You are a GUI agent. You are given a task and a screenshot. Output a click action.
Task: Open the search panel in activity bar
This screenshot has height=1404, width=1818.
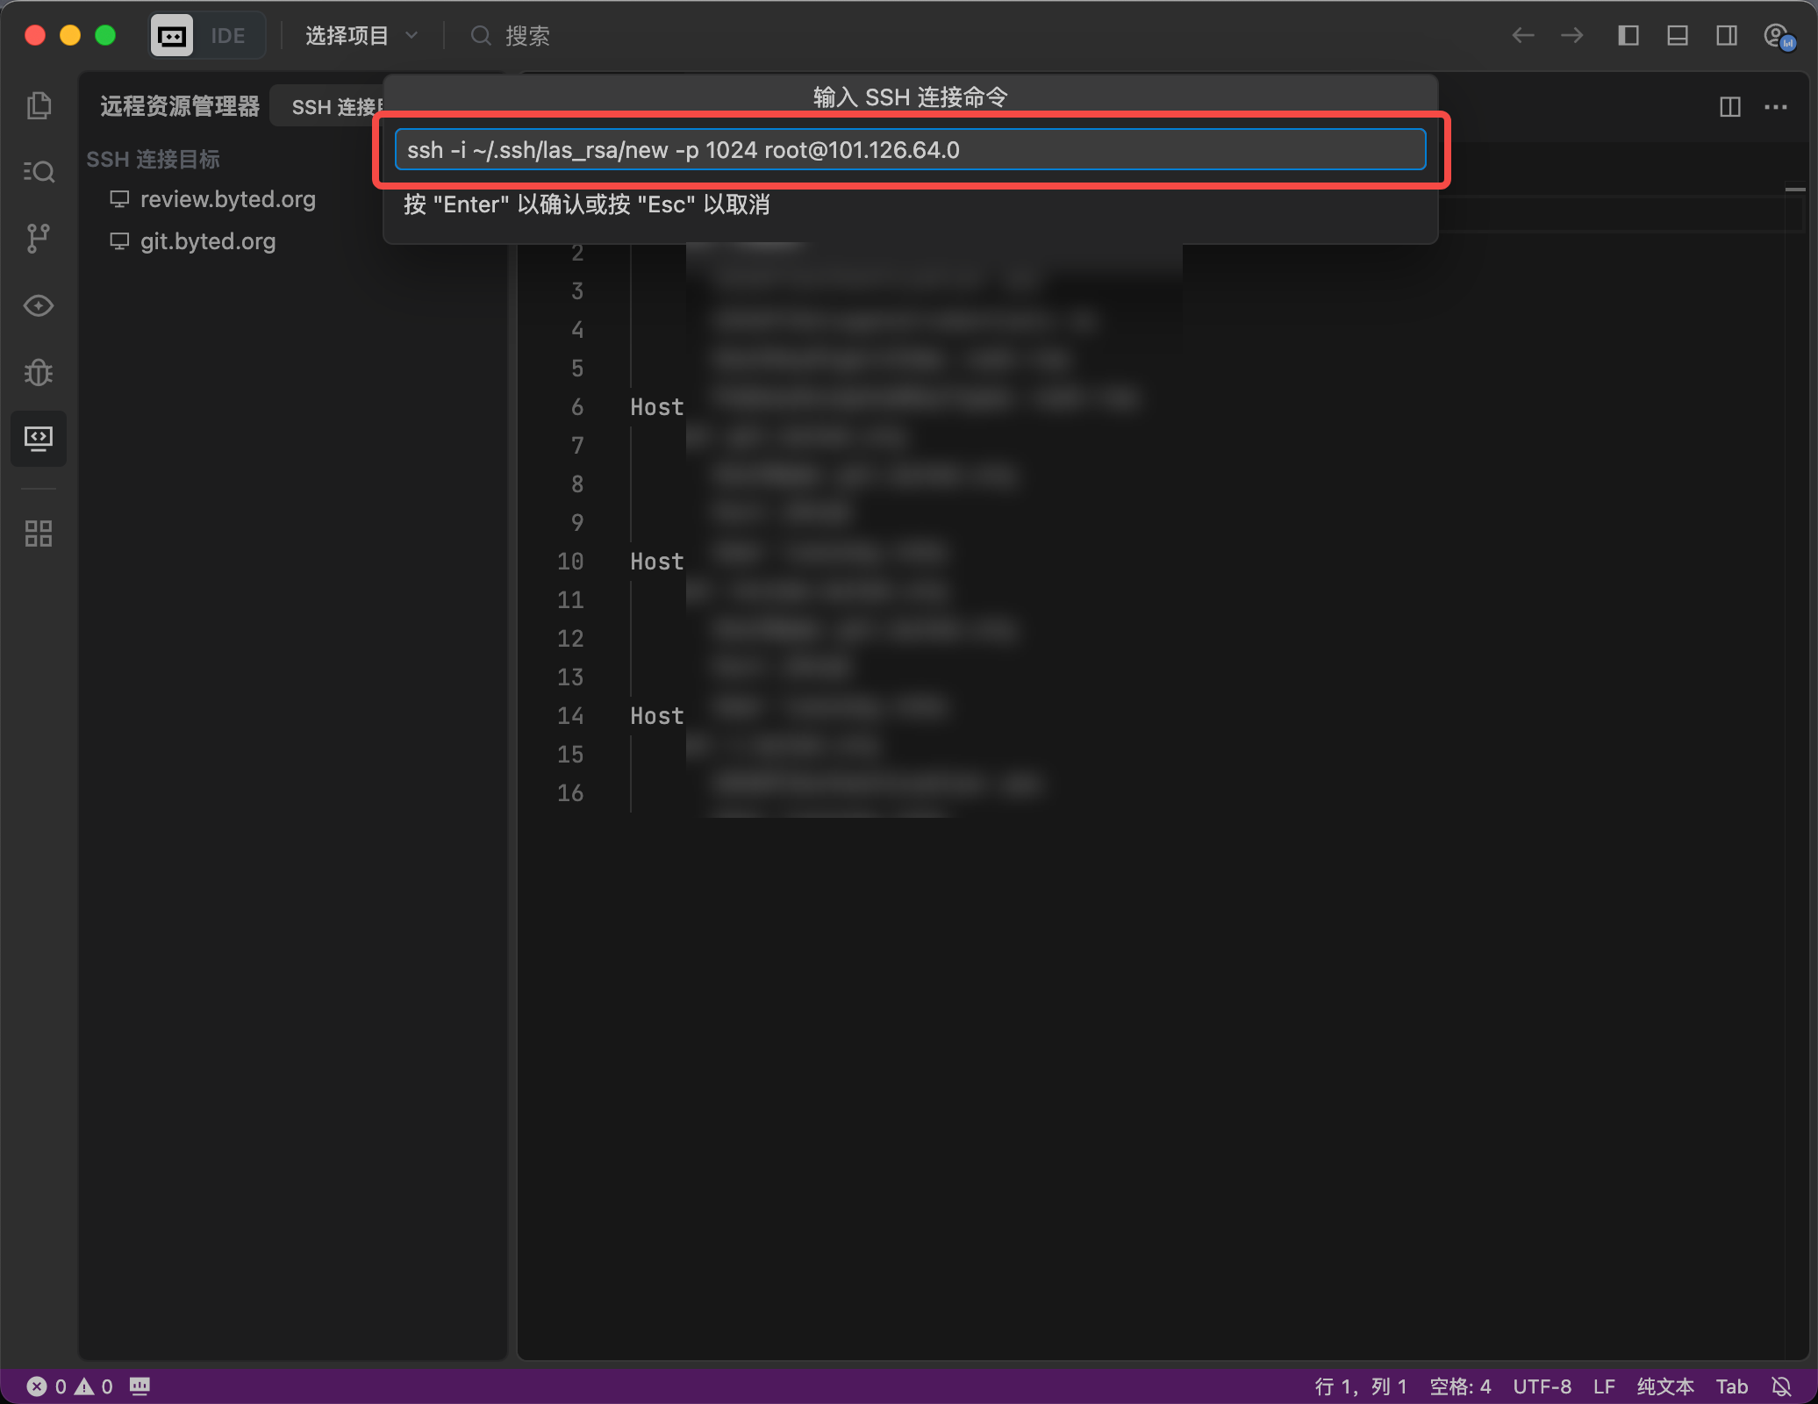tap(39, 171)
